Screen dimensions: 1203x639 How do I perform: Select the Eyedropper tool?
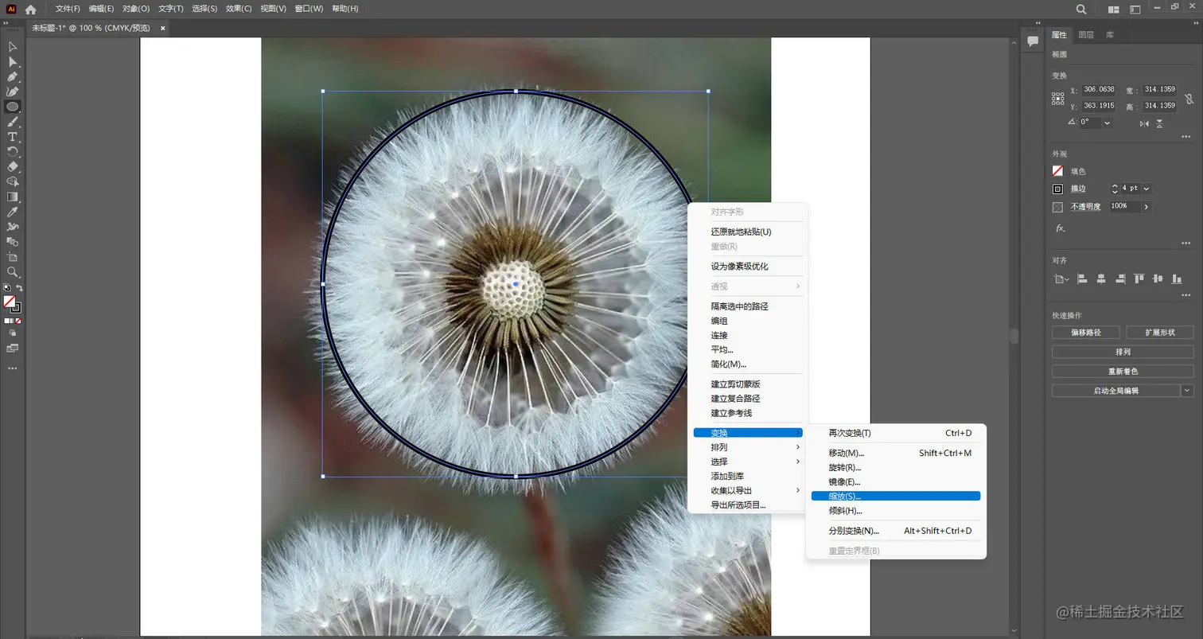(12, 212)
